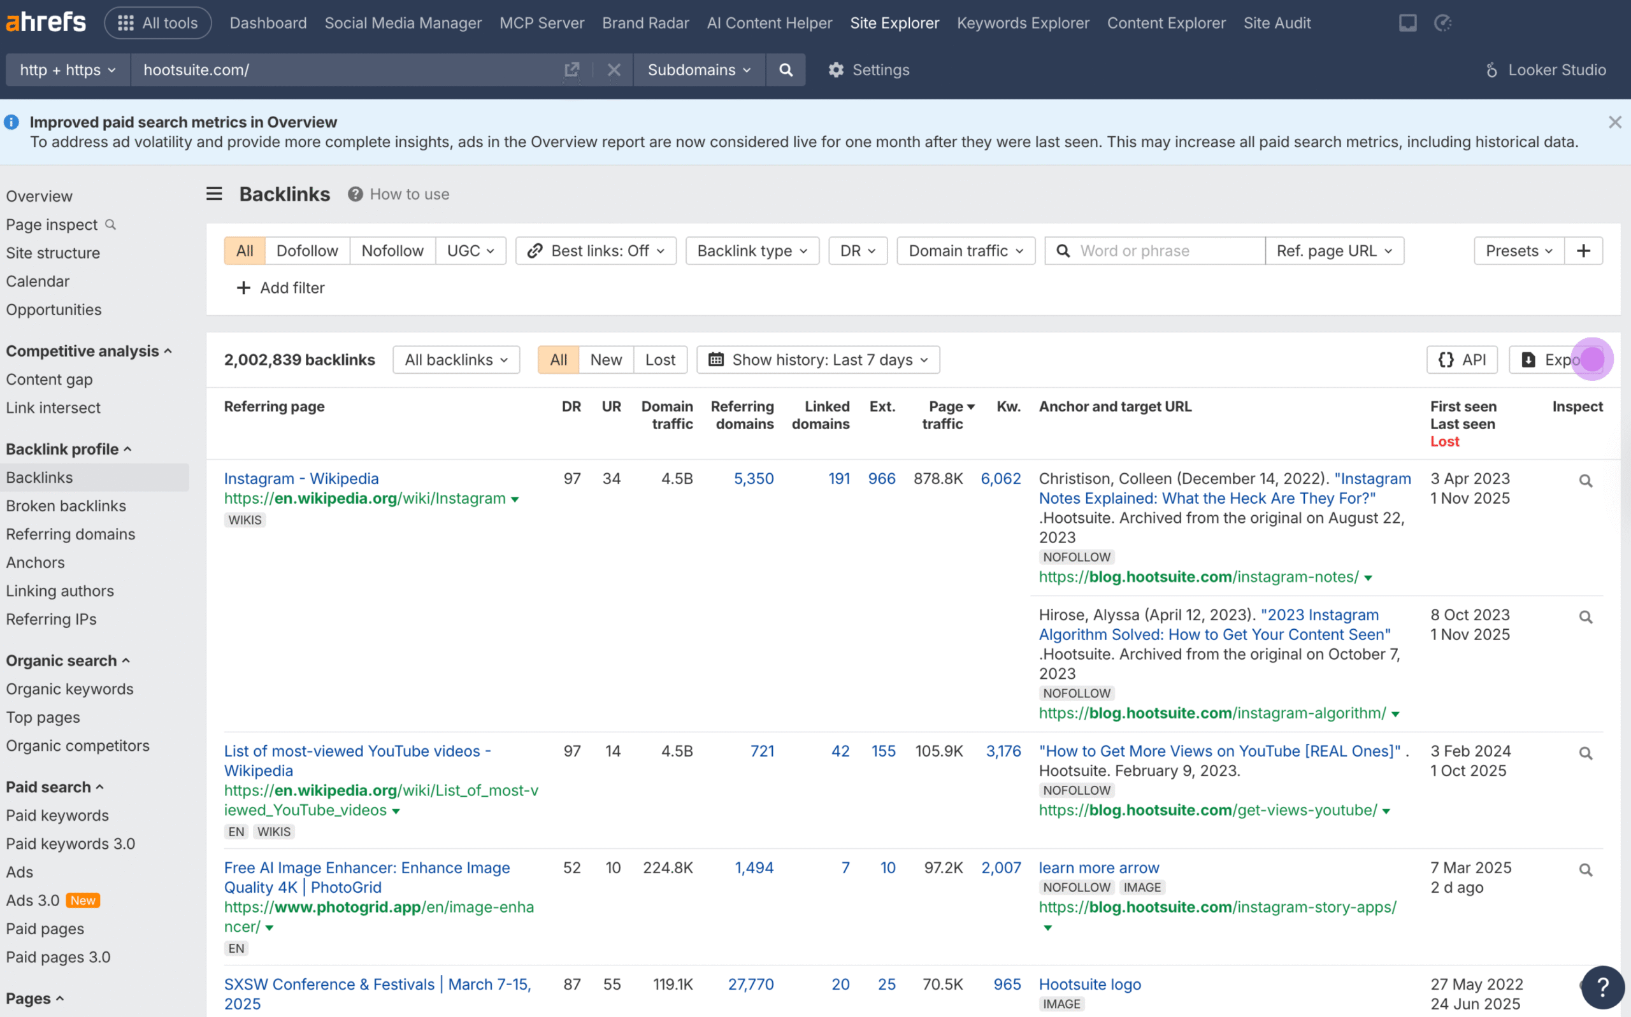The height and width of the screenshot is (1017, 1631).
Task: Switch to Lost backlinks view
Action: 659,360
